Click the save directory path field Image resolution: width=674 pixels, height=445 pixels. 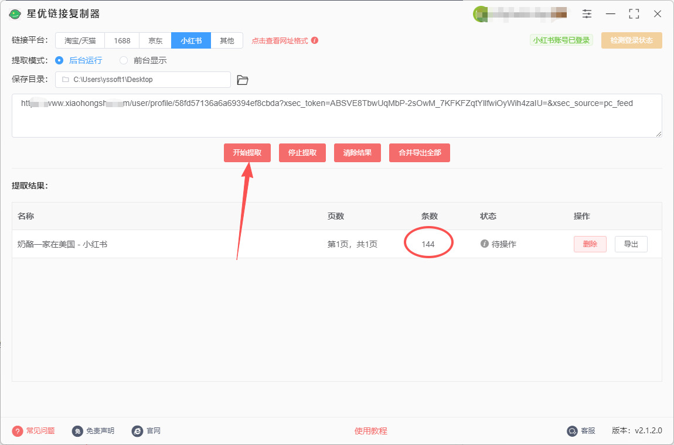[x=142, y=80]
